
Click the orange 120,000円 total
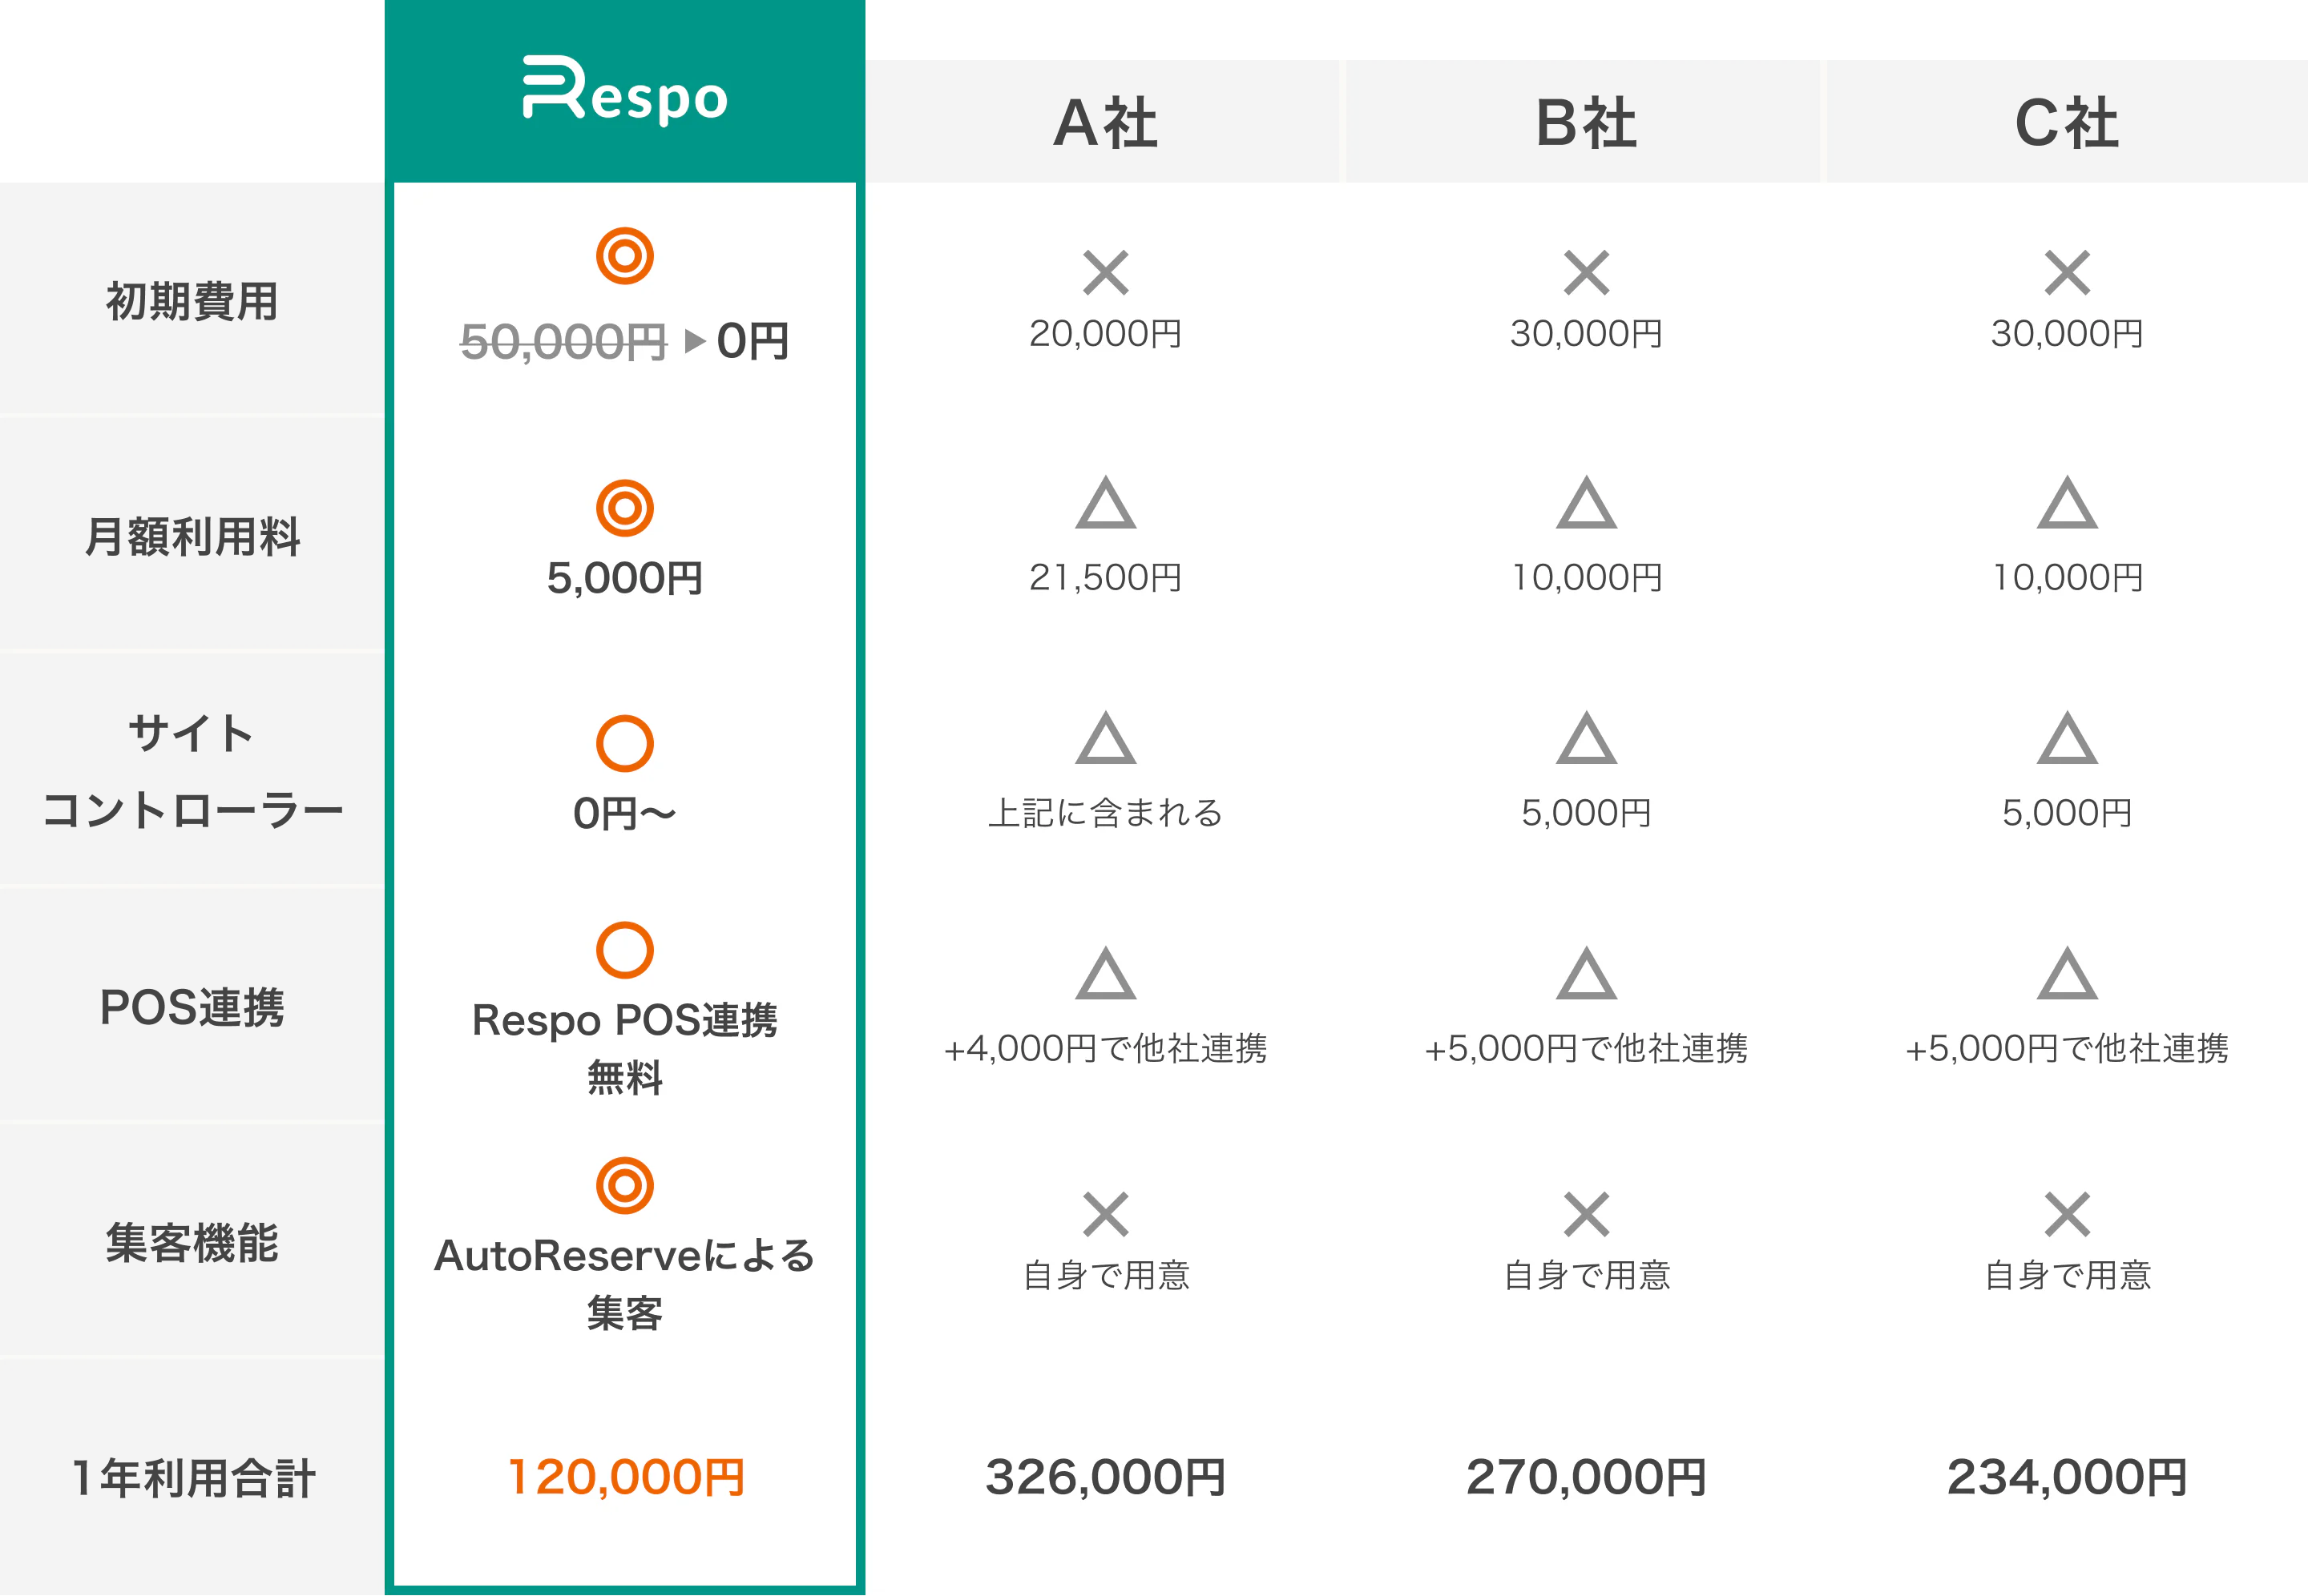point(626,1477)
